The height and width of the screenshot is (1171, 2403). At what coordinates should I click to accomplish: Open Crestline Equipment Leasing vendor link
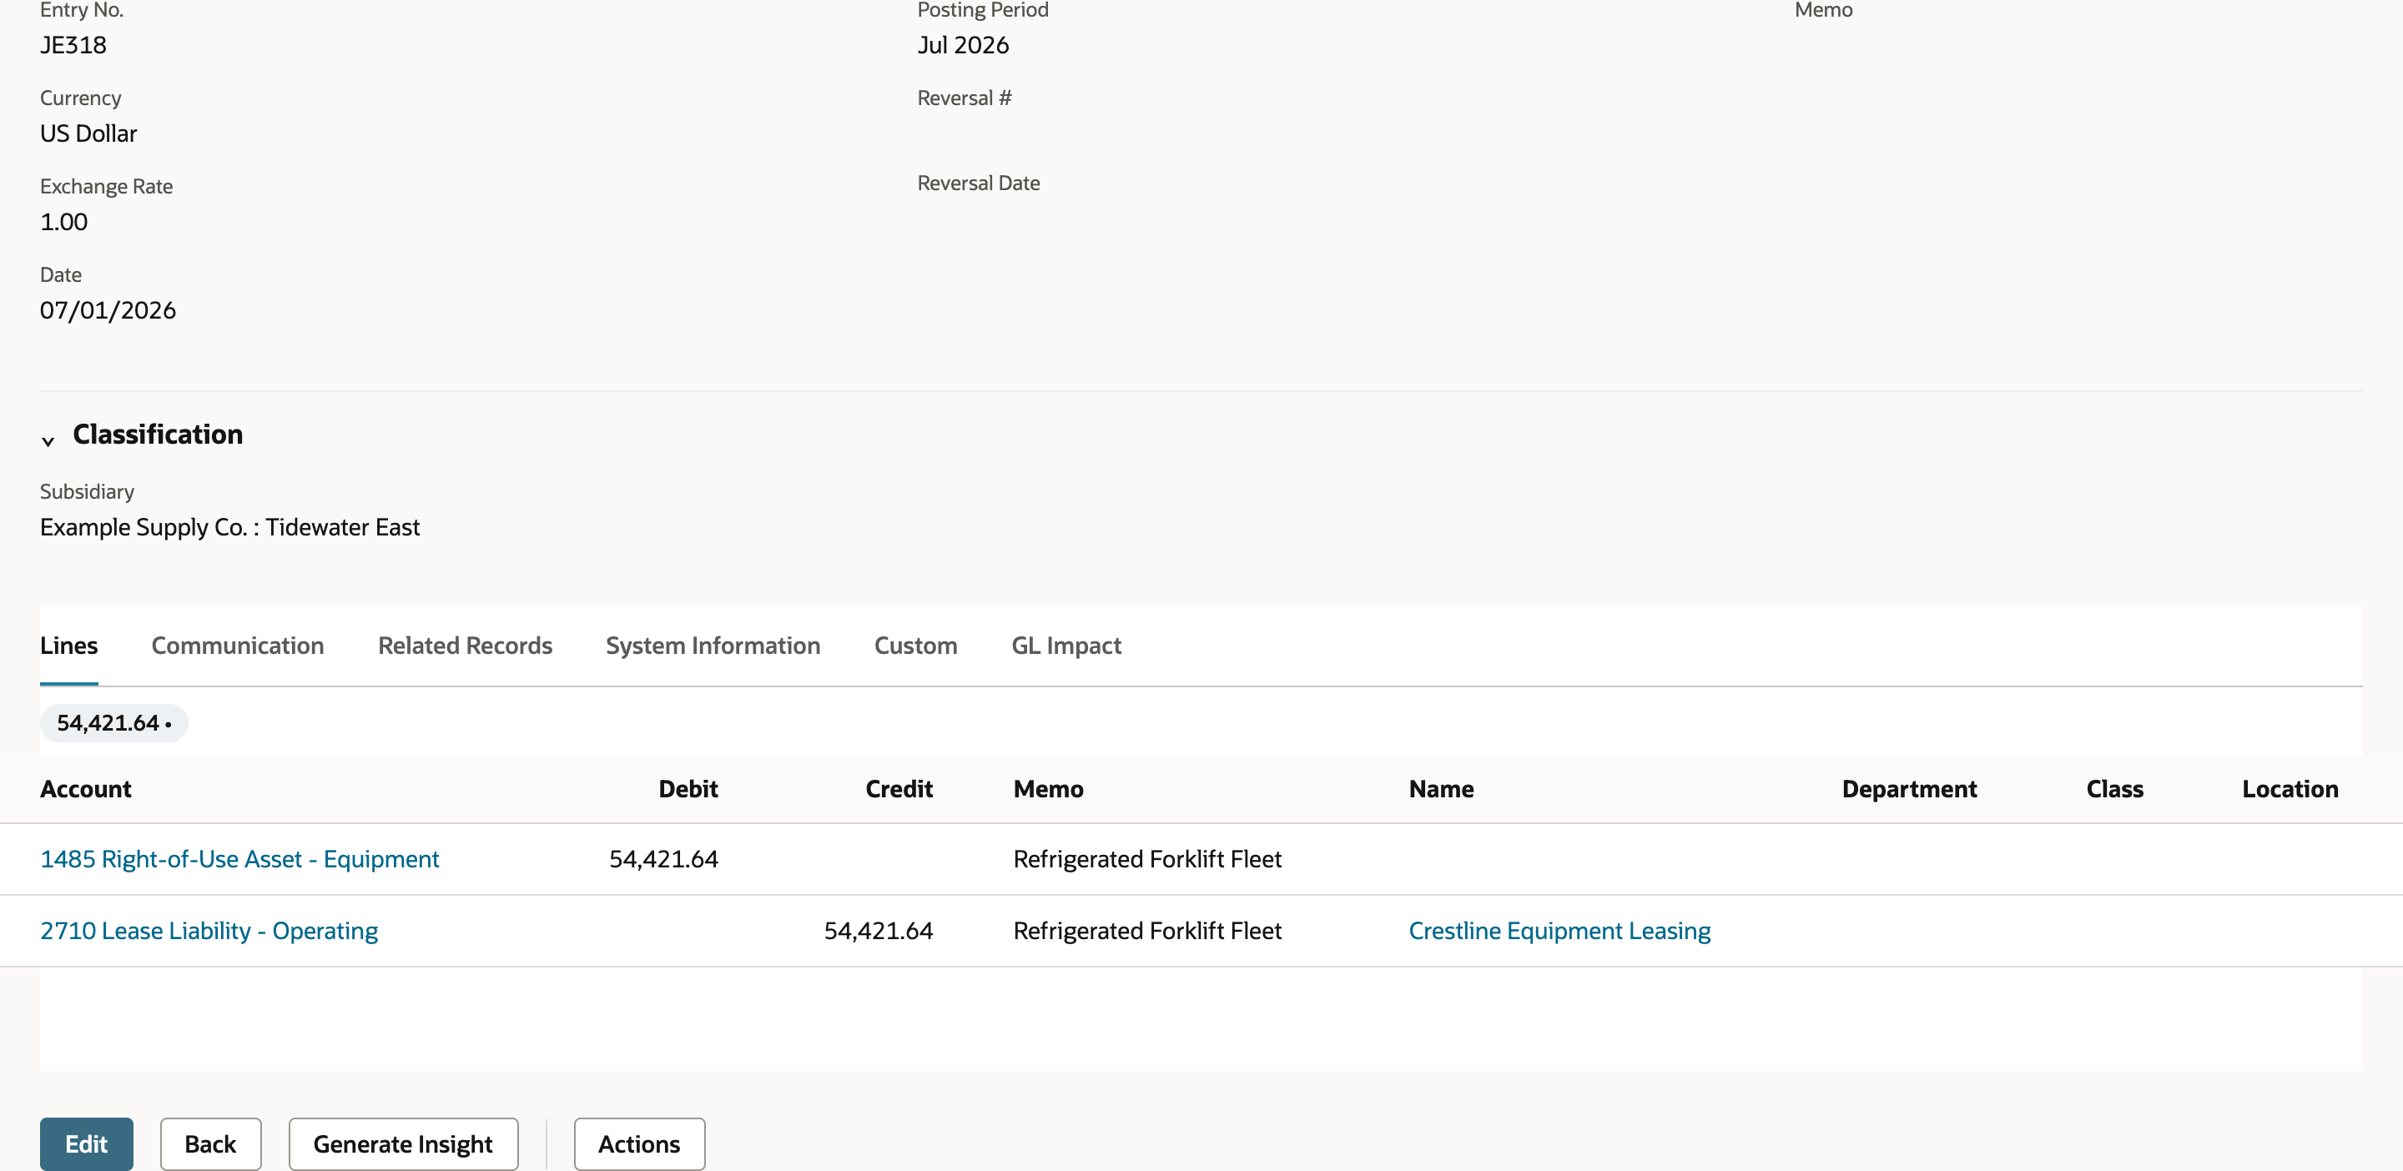click(x=1559, y=931)
